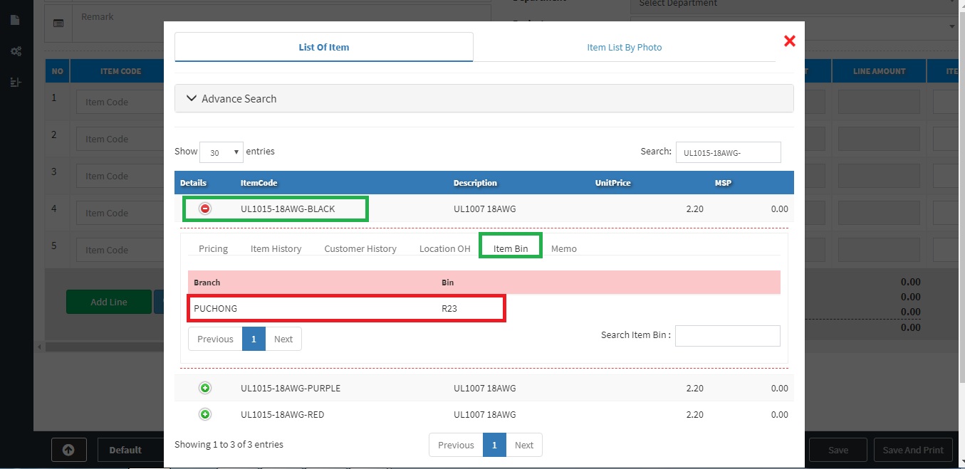Click the document icon in left sidebar
965x469 pixels.
pyautogui.click(x=15, y=21)
